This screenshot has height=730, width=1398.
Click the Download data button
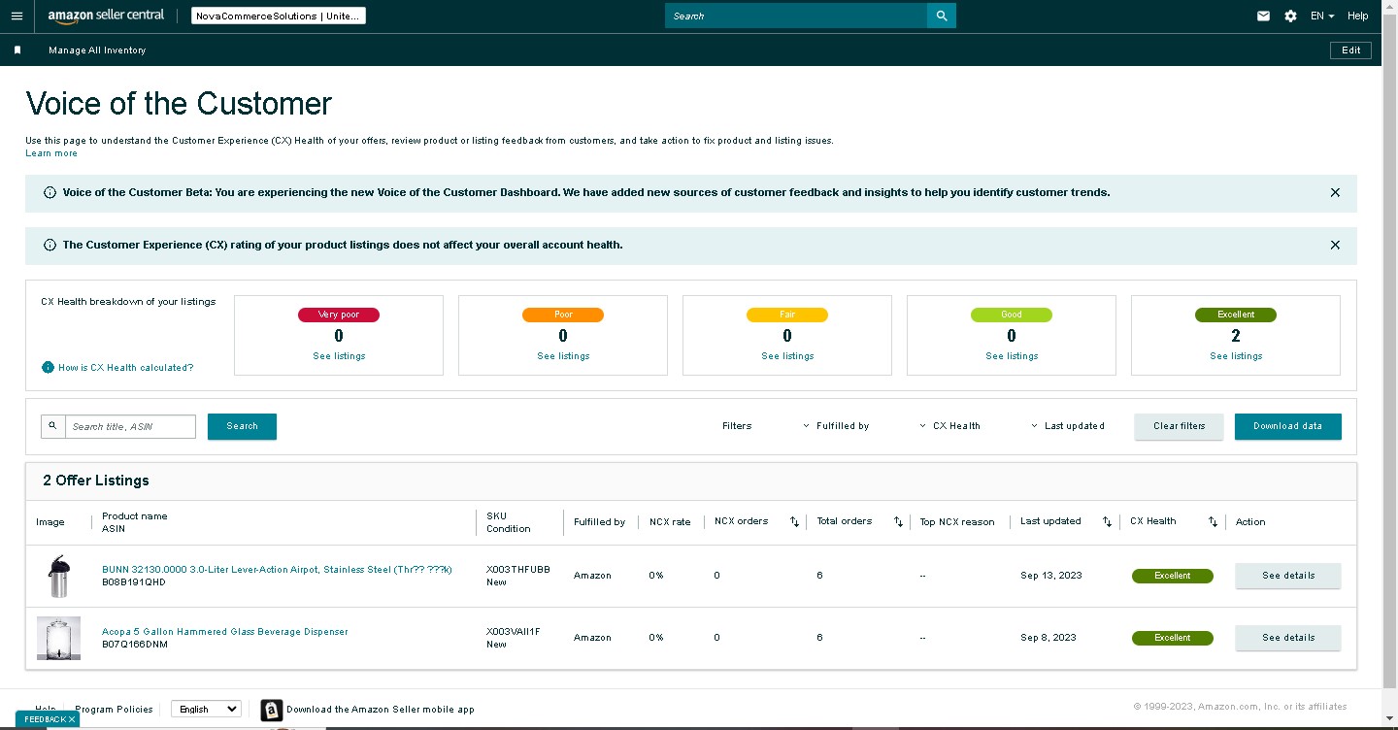coord(1287,426)
